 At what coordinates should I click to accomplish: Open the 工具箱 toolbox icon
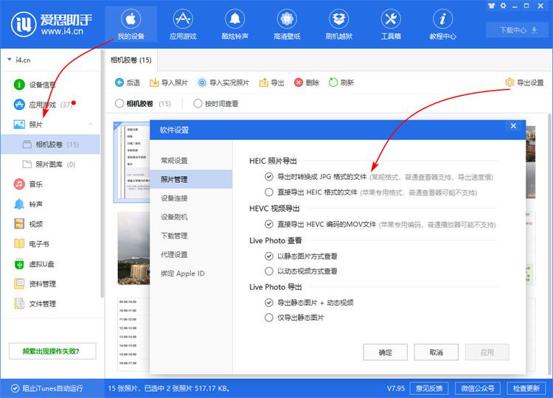click(x=391, y=19)
